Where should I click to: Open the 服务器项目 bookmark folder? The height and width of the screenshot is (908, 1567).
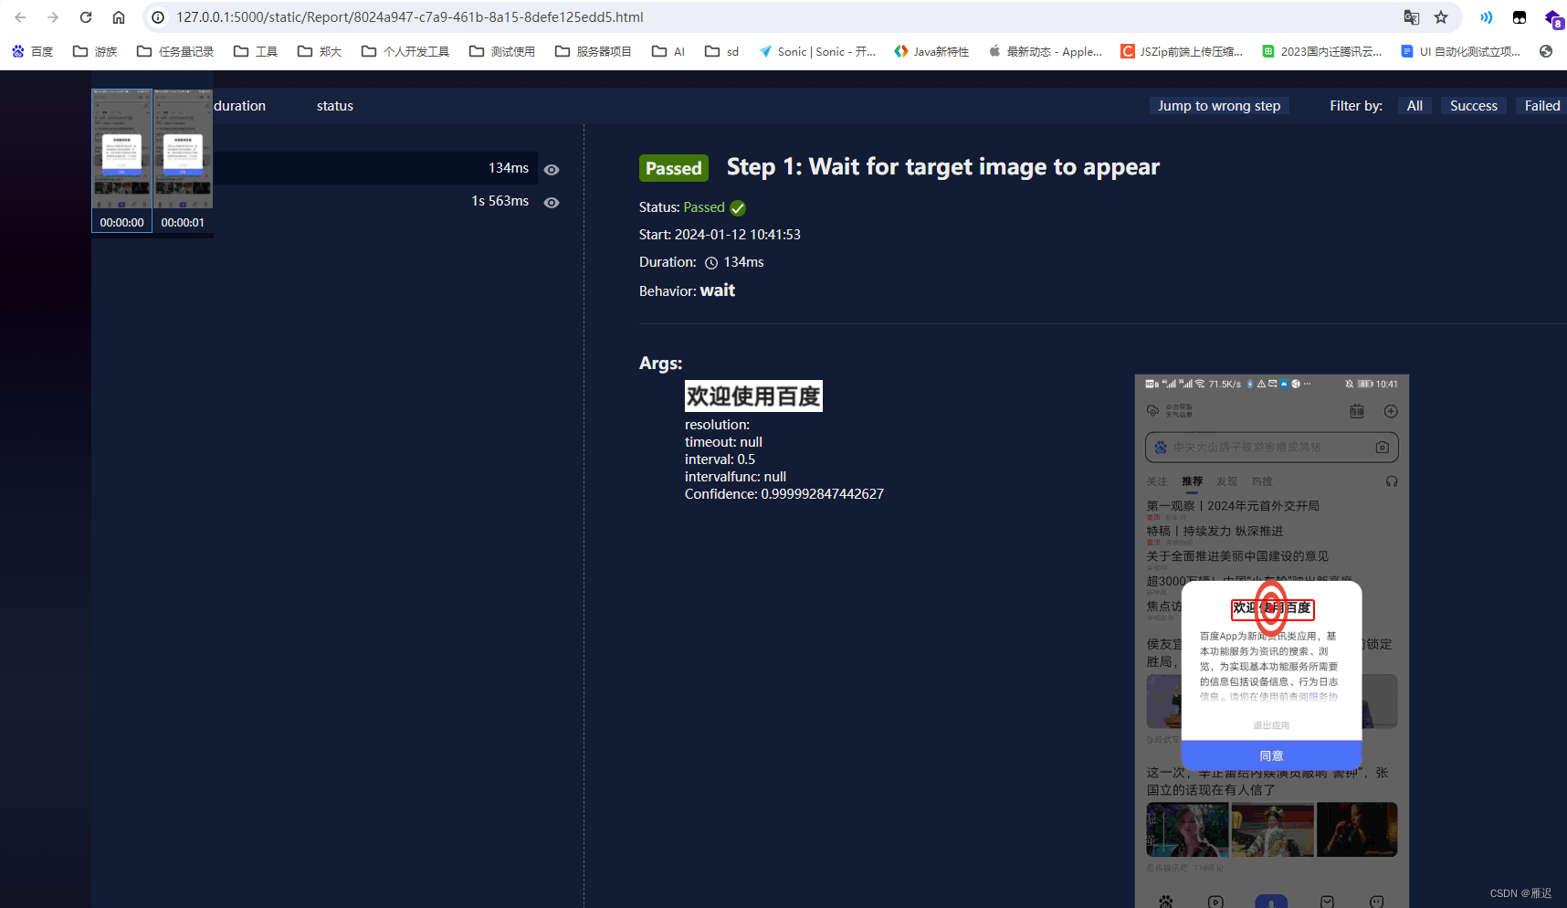pos(594,51)
